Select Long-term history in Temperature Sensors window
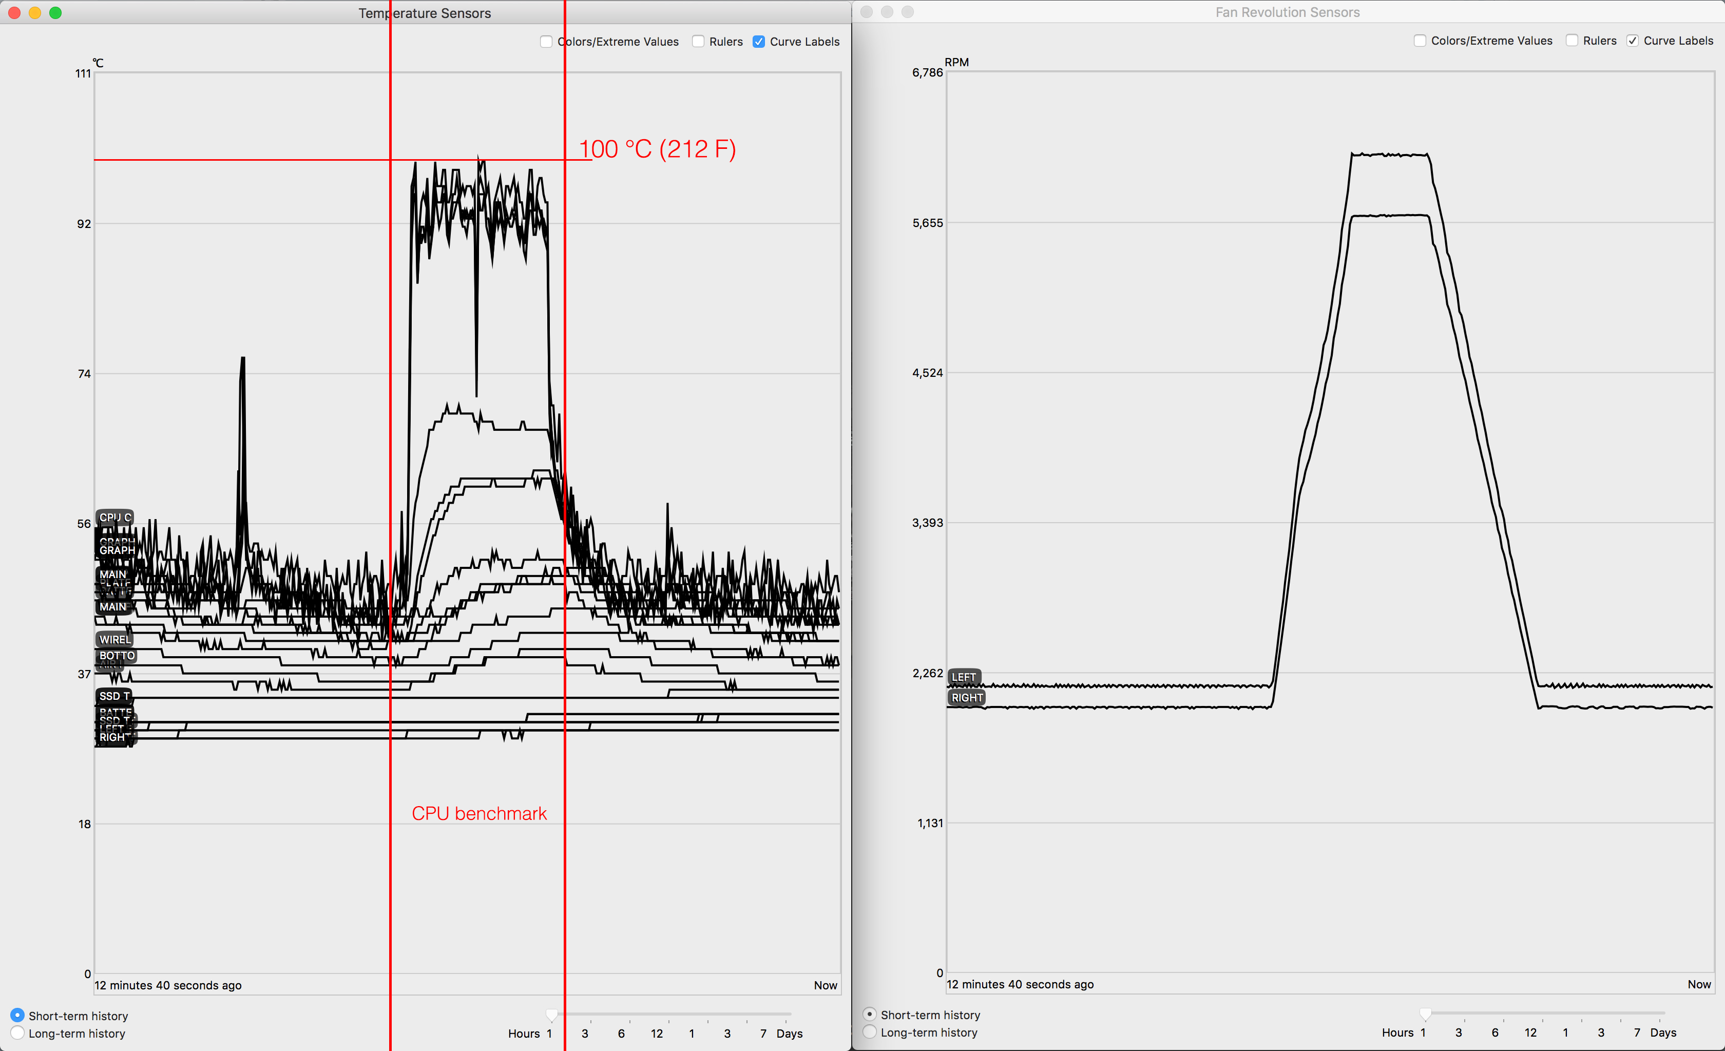Screen dimensions: 1725x1051 (17, 1033)
